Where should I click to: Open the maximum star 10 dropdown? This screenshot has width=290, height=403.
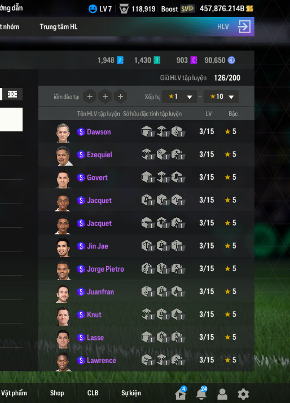(221, 96)
